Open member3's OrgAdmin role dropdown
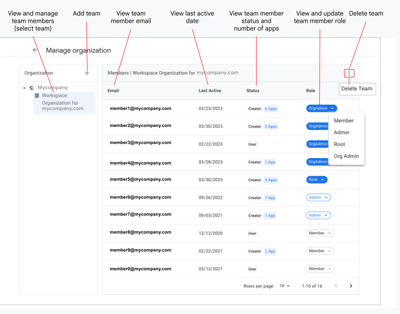 click(317, 144)
